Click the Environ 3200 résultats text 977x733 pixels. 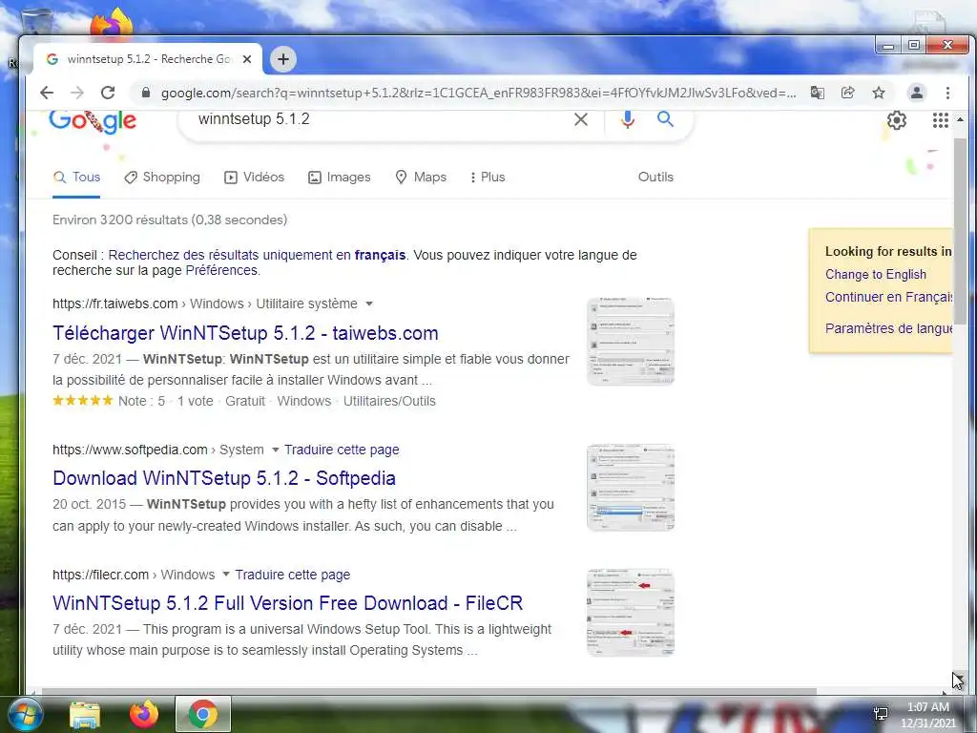pos(170,220)
